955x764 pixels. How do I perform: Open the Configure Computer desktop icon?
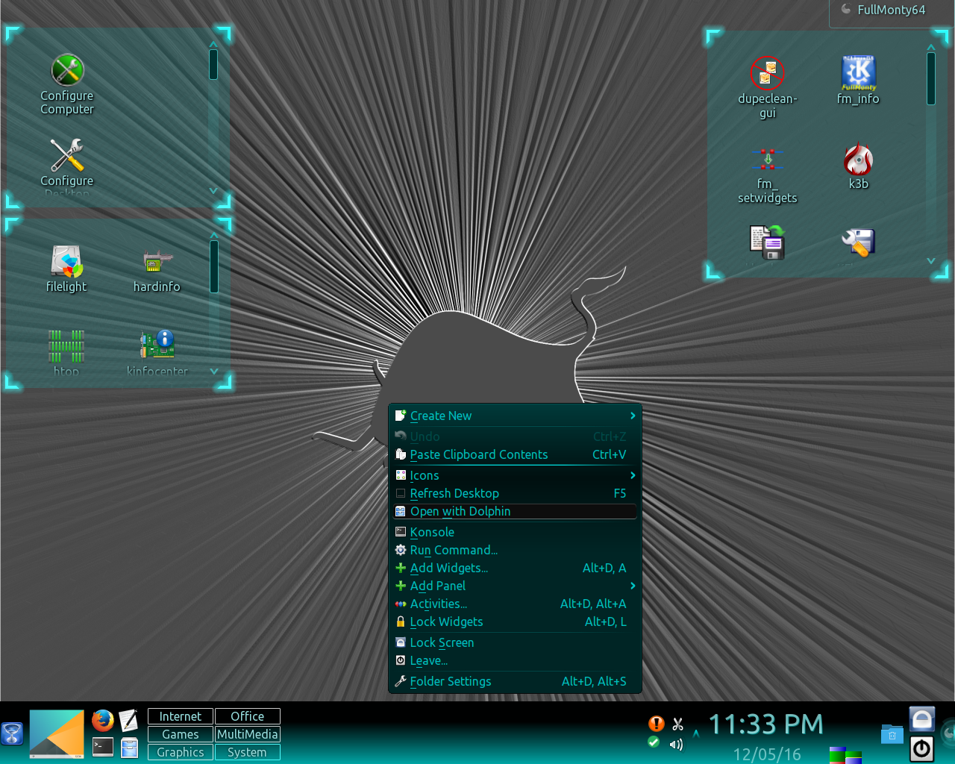point(67,84)
